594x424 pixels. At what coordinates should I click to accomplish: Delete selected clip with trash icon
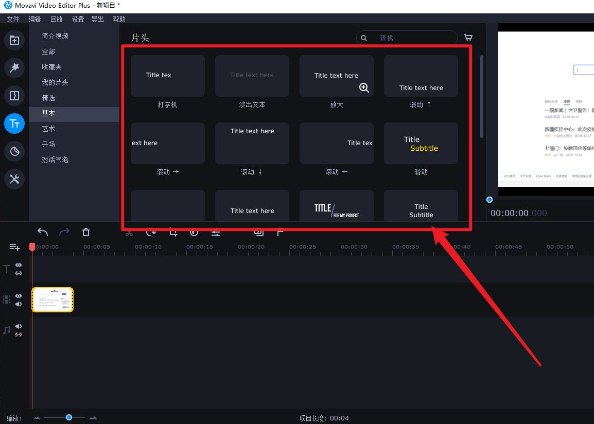pos(86,232)
